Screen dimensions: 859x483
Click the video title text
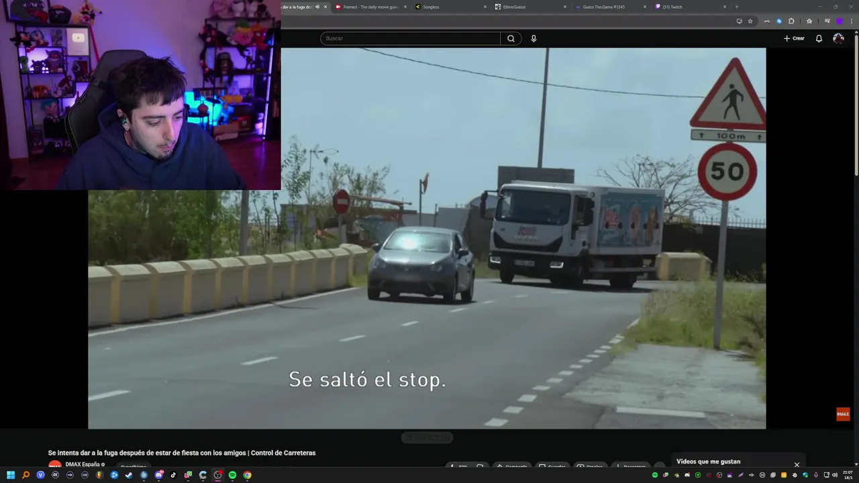[181, 453]
